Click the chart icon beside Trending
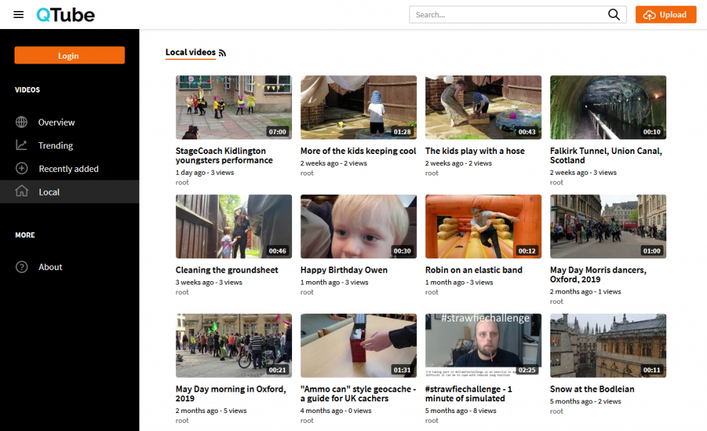707x431 pixels. pyautogui.click(x=21, y=145)
